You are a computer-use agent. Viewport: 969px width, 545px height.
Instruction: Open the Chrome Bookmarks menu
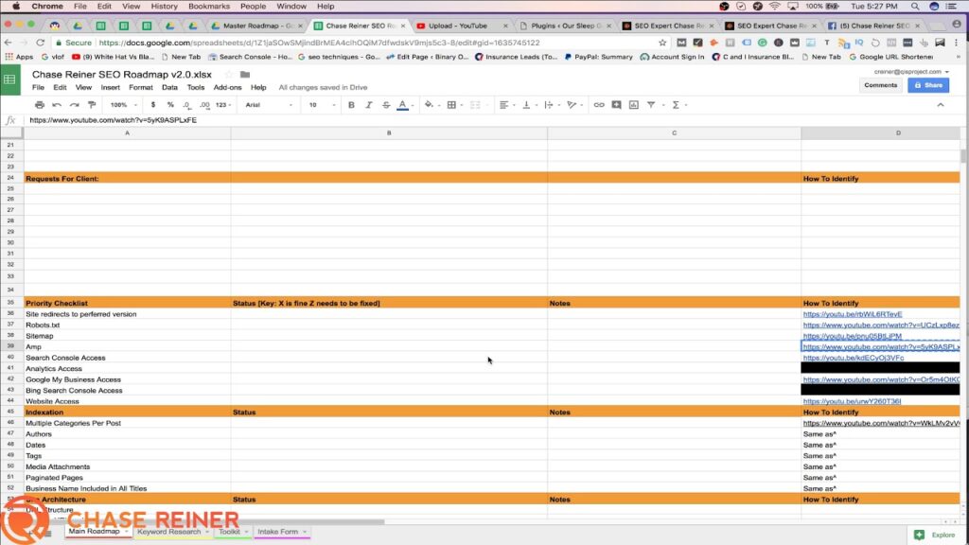click(208, 7)
